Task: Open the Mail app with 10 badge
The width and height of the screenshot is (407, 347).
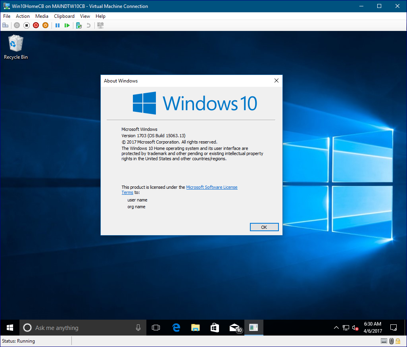Action: (x=235, y=328)
